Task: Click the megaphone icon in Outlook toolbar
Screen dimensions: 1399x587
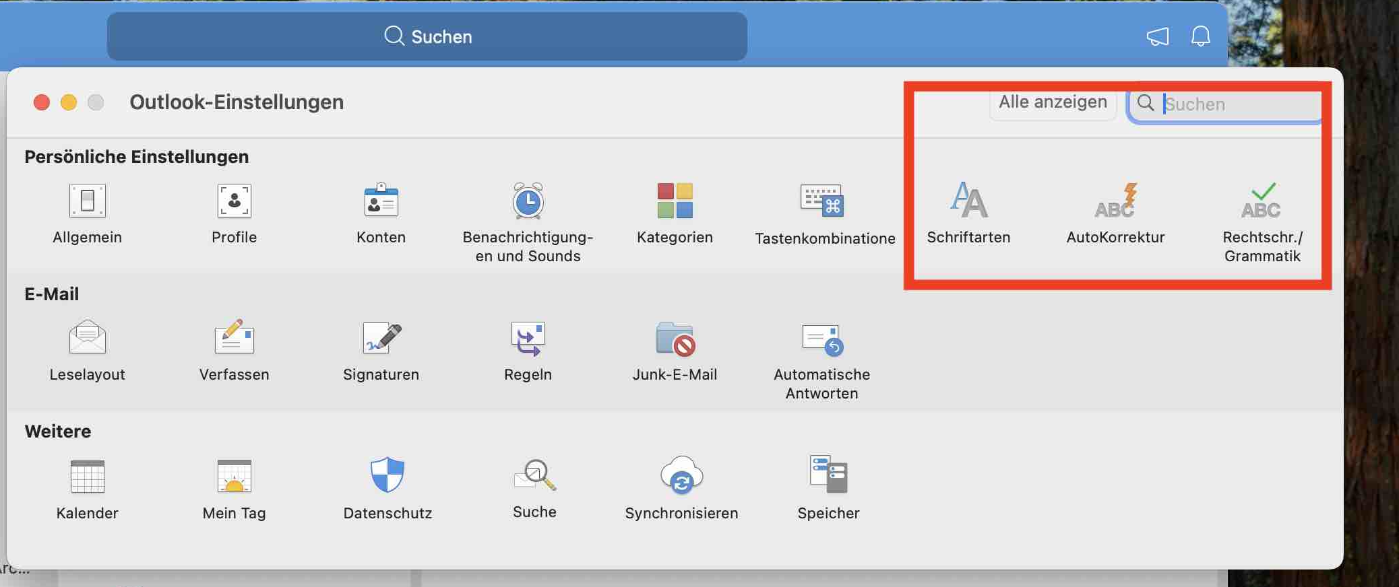Action: click(x=1158, y=36)
